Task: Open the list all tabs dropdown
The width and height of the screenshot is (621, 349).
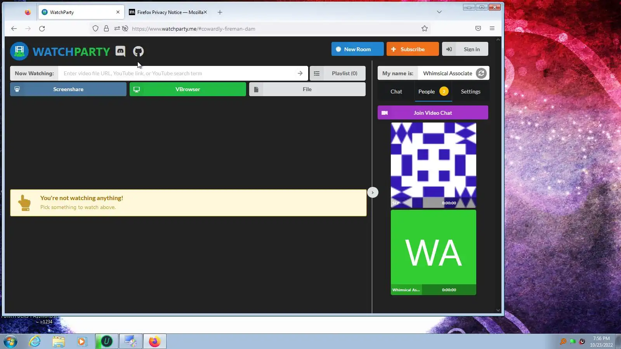Action: pos(439,12)
